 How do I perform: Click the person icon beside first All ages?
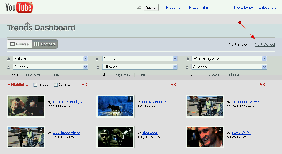pyautogui.click(x=8, y=67)
